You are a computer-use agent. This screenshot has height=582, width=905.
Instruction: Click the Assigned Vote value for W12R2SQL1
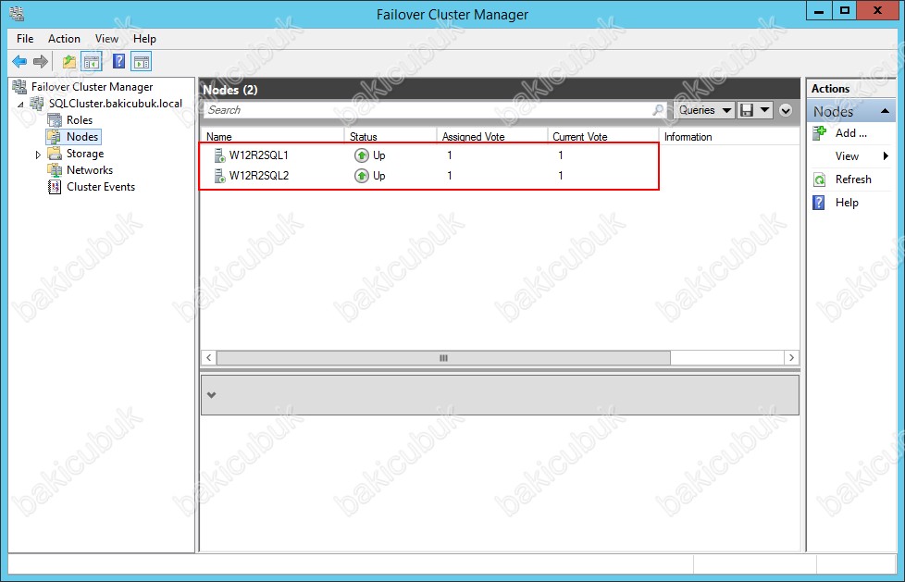(450, 155)
